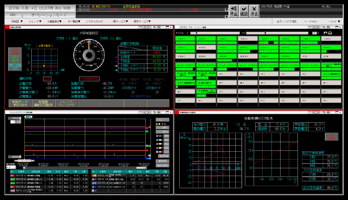This screenshot has width=348, height=200.
Task: Click the 全ウィンドウ消去 toolbar item
Action: point(286,21)
